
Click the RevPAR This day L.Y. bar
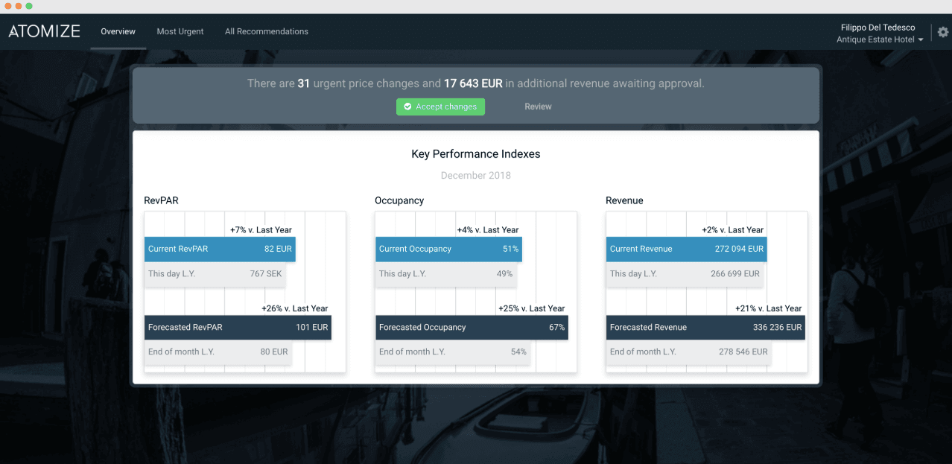click(x=215, y=274)
